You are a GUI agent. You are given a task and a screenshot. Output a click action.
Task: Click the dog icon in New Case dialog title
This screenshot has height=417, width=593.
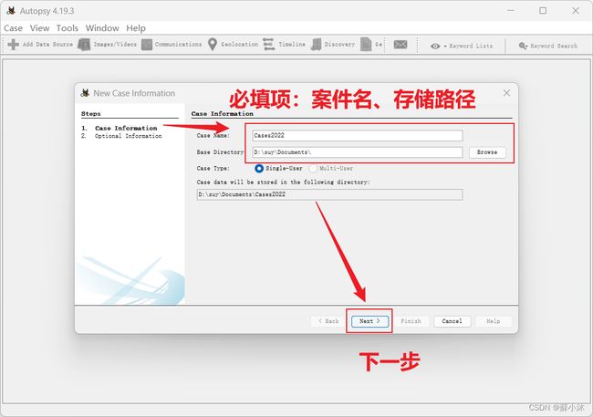pos(85,93)
